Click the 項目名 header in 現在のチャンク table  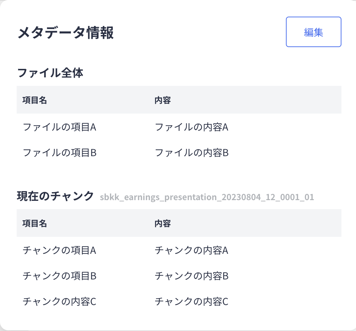(x=34, y=223)
